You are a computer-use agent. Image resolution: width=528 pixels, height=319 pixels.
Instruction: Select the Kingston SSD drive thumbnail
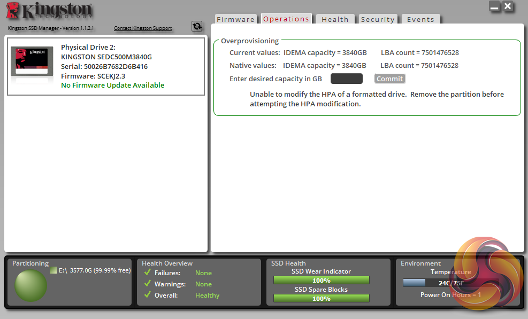point(32,61)
